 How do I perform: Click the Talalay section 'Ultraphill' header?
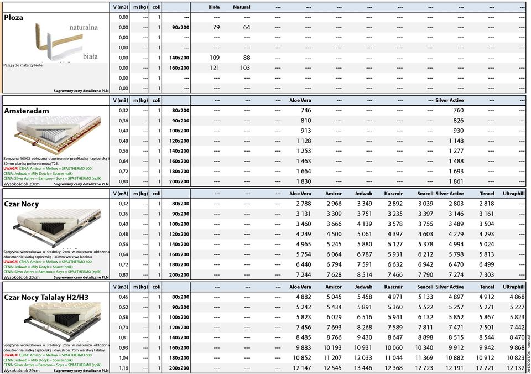(x=514, y=287)
